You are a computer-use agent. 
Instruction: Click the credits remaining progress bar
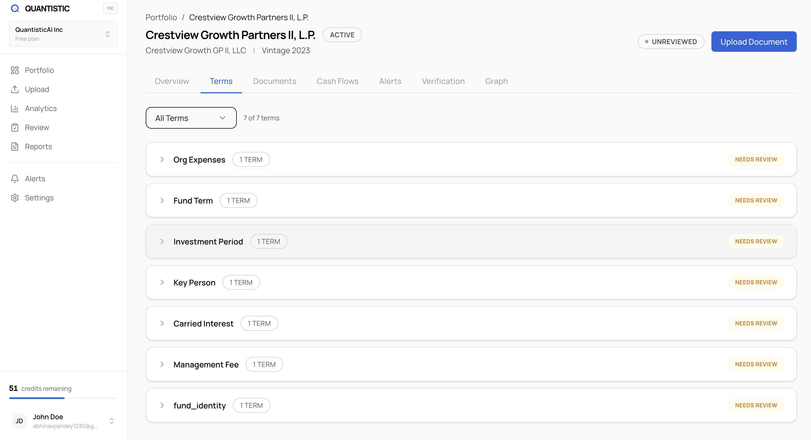pyautogui.click(x=63, y=398)
